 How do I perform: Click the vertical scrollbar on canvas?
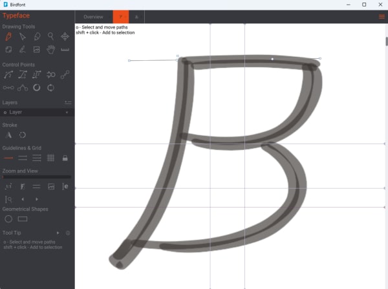(x=386, y=41)
